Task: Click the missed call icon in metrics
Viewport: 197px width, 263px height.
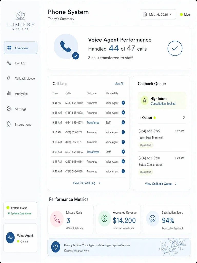Action: 57,219
